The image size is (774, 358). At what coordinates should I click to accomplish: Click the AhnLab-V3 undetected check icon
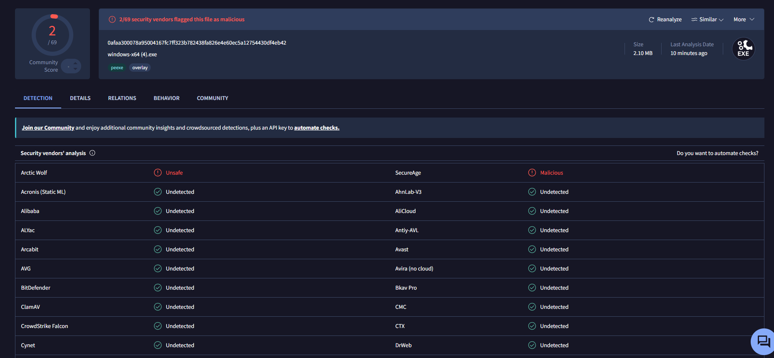(x=532, y=192)
